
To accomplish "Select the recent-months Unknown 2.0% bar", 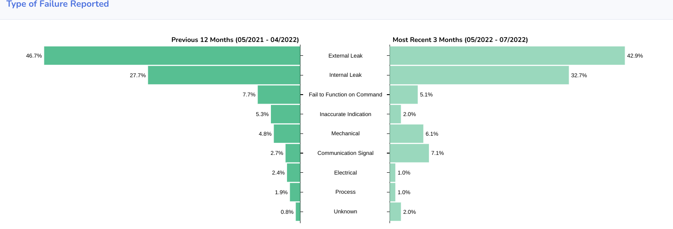I will (x=395, y=212).
